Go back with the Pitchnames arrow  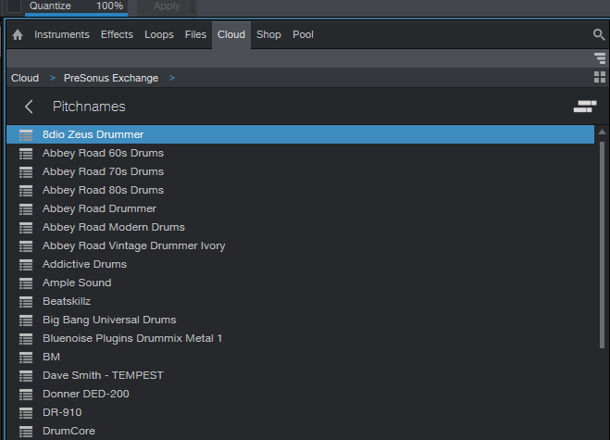coord(29,107)
